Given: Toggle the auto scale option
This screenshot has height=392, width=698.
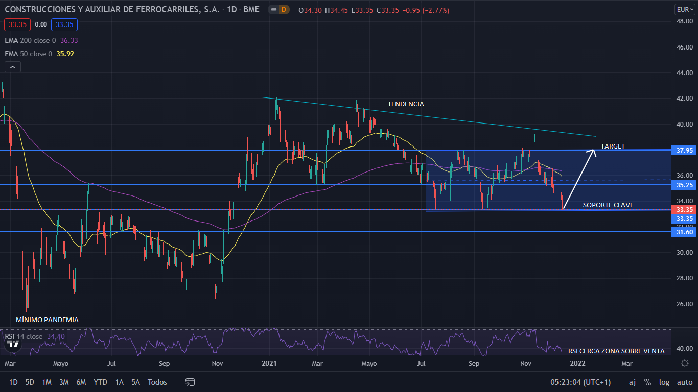Looking at the screenshot, I should click(x=684, y=382).
